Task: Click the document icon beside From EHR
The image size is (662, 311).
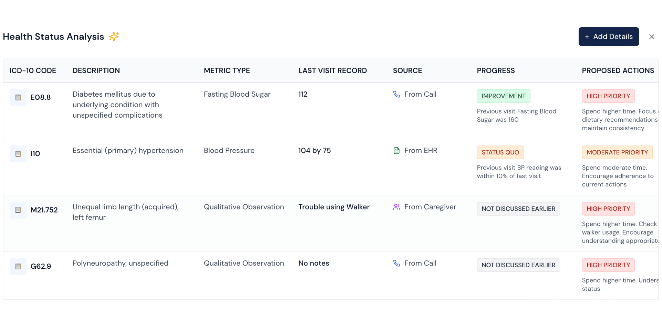Action: tap(396, 151)
